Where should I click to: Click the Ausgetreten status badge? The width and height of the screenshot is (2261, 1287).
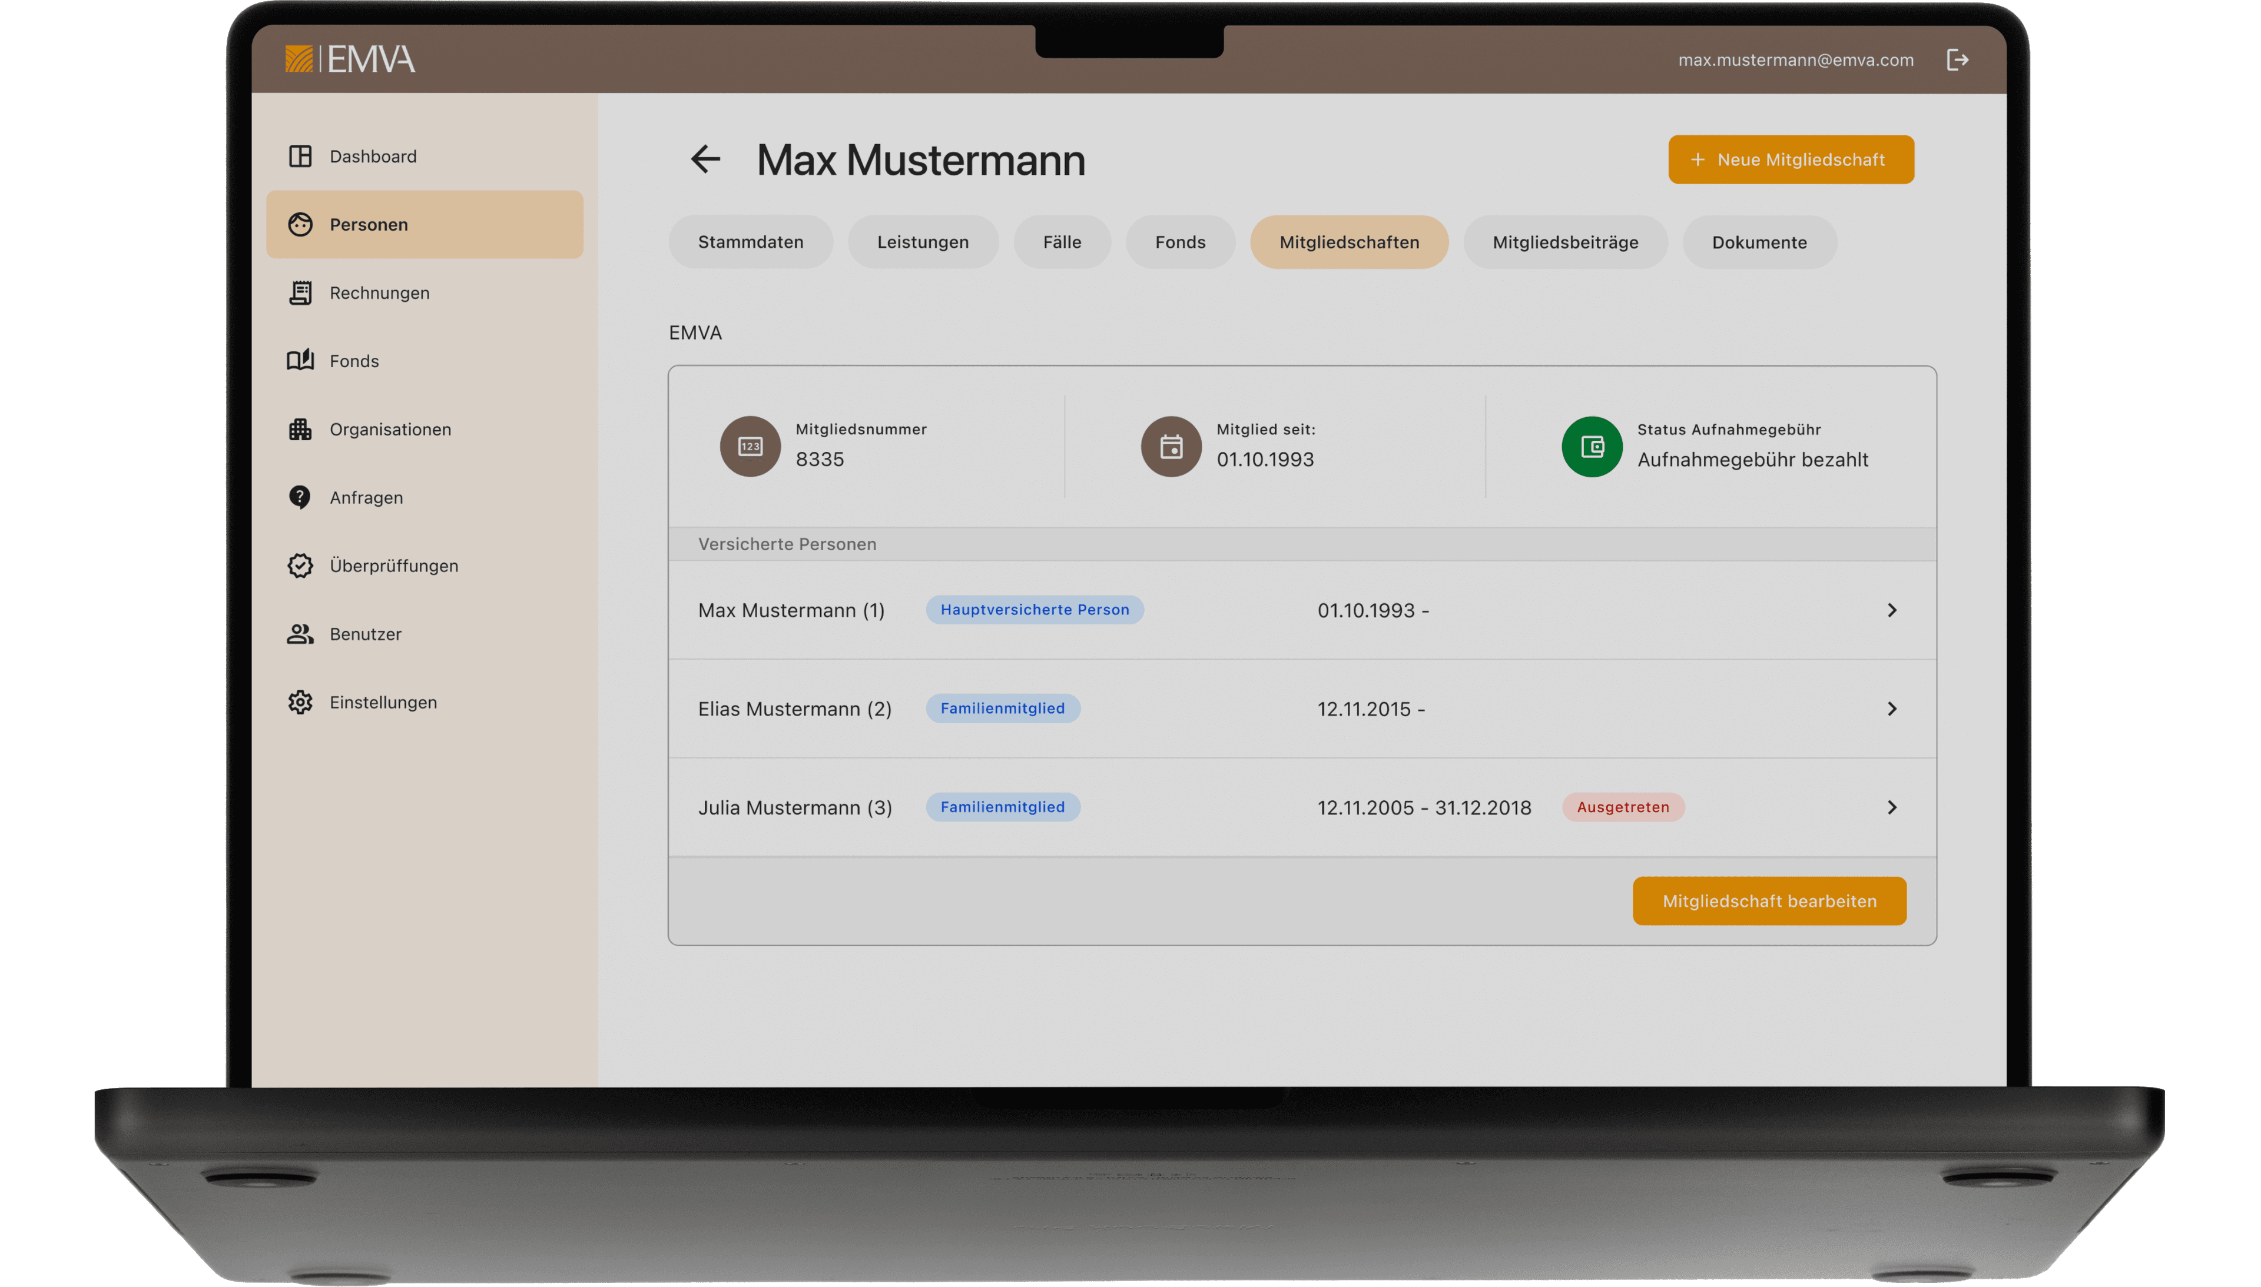(x=1623, y=807)
